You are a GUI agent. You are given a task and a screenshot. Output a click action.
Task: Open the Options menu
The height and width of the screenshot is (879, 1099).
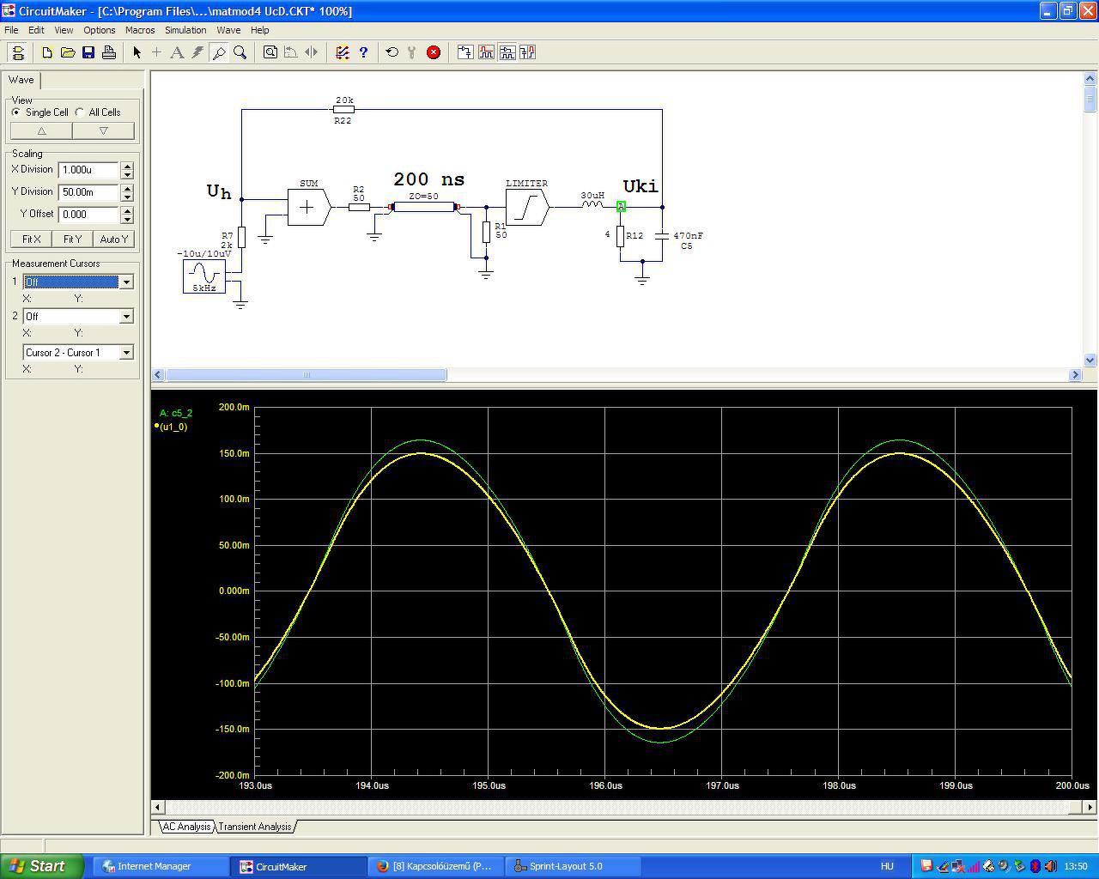tap(100, 30)
